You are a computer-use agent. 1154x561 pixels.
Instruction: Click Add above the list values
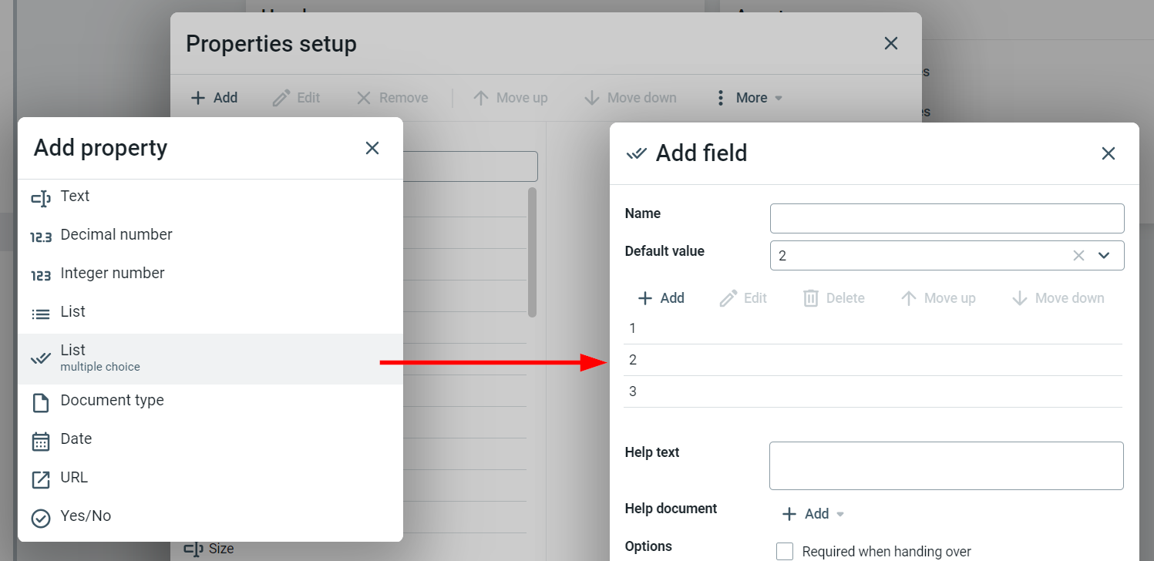pyautogui.click(x=661, y=298)
